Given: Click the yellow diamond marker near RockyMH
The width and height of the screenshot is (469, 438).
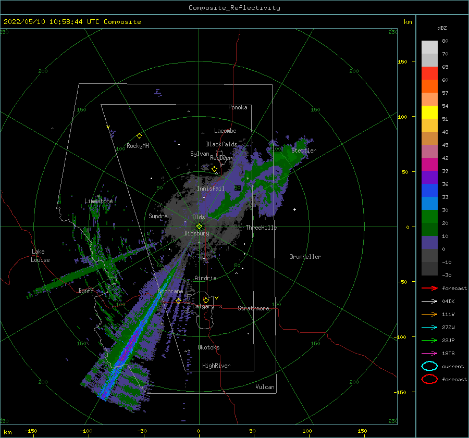Looking at the screenshot, I should pos(139,136).
